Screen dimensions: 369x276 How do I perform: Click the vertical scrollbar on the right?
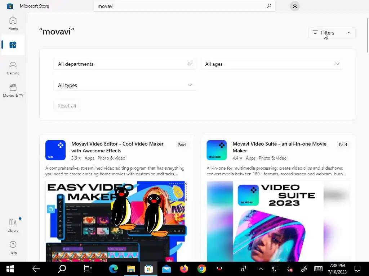click(x=367, y=35)
